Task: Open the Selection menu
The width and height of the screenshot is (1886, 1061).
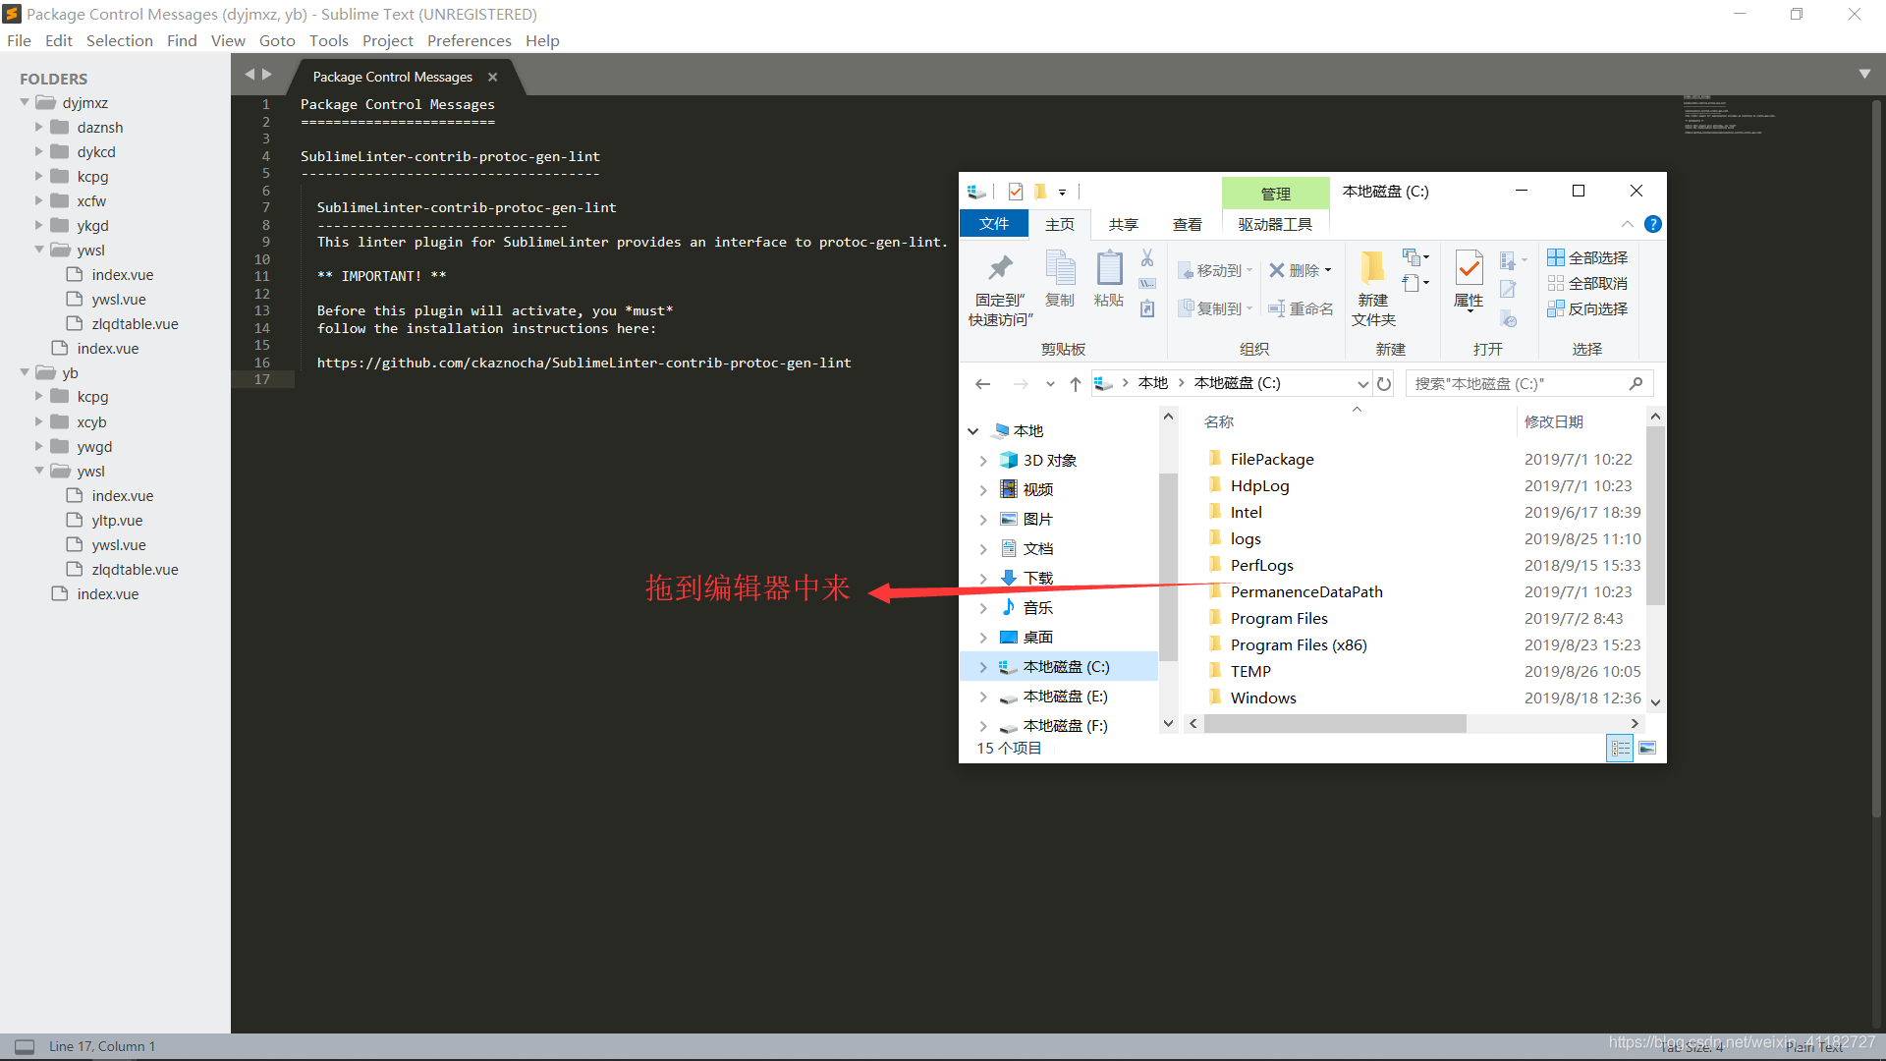Action: click(x=120, y=40)
